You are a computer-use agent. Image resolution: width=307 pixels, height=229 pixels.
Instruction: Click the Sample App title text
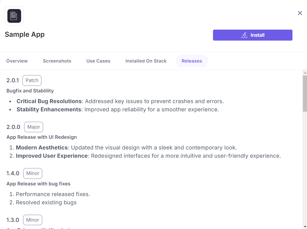(x=25, y=34)
